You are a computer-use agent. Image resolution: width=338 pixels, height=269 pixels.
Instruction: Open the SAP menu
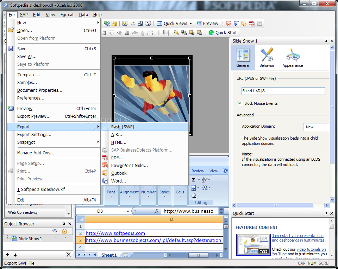tap(24, 15)
